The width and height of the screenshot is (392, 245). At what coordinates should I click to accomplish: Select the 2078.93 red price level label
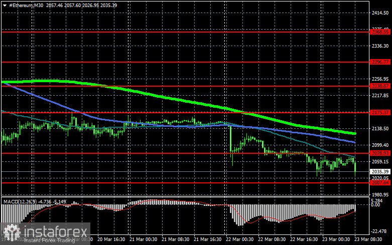(380, 153)
